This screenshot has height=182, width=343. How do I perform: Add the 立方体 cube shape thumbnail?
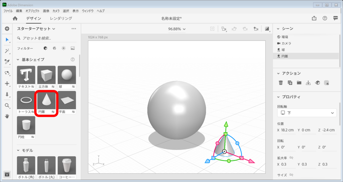(46, 77)
